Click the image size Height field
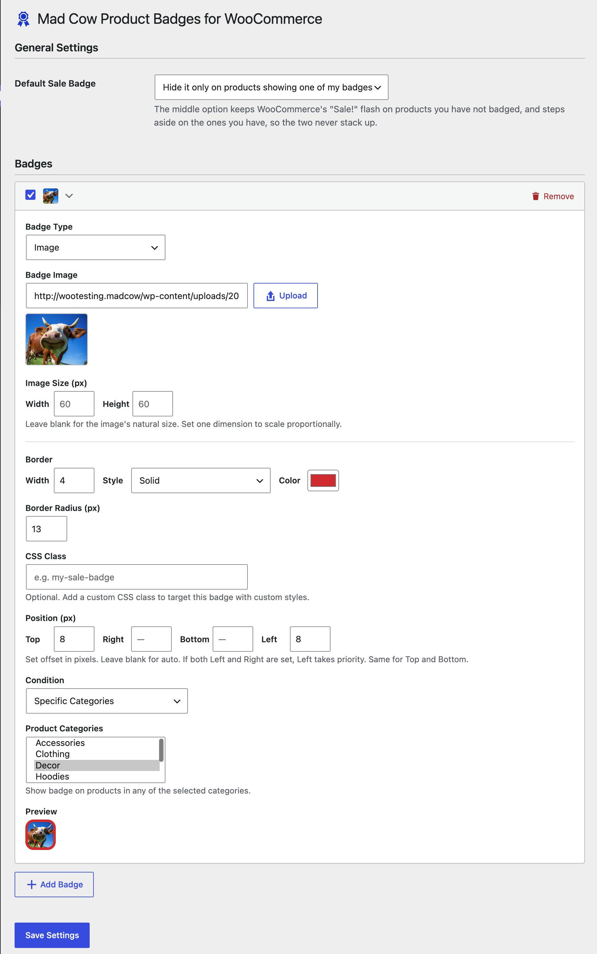Image resolution: width=597 pixels, height=954 pixels. (x=153, y=404)
